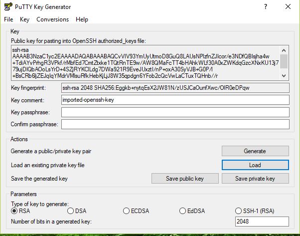Click the 'Key passphrase:' label
Image resolution: width=300 pixels, height=236 pixels.
click(x=30, y=112)
